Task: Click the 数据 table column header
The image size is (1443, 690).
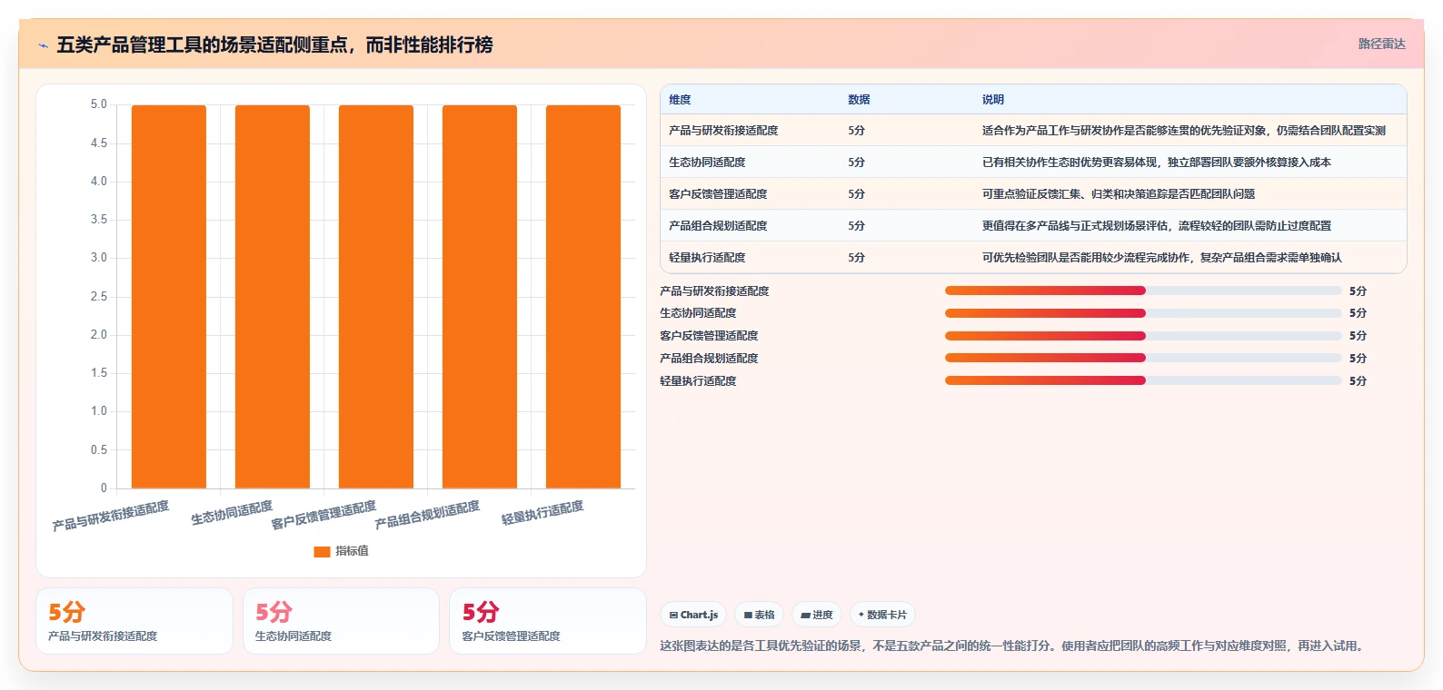Action: pos(859,100)
